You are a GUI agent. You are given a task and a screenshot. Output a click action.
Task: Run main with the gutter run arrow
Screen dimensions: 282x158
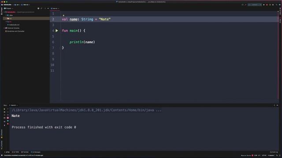click(57, 31)
